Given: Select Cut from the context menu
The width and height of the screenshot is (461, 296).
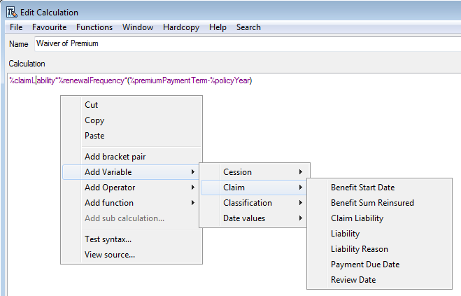Looking at the screenshot, I should point(92,105).
